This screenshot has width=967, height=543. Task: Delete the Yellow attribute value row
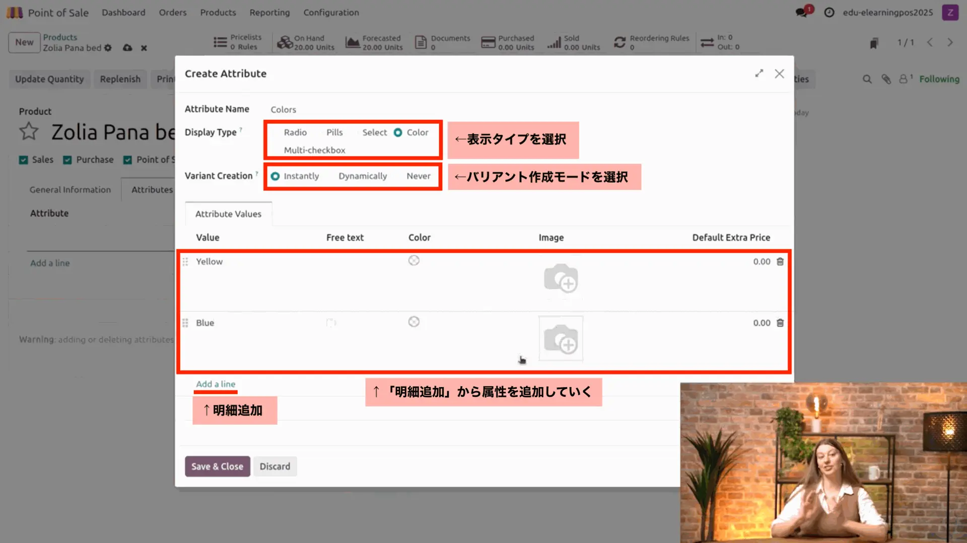point(780,261)
